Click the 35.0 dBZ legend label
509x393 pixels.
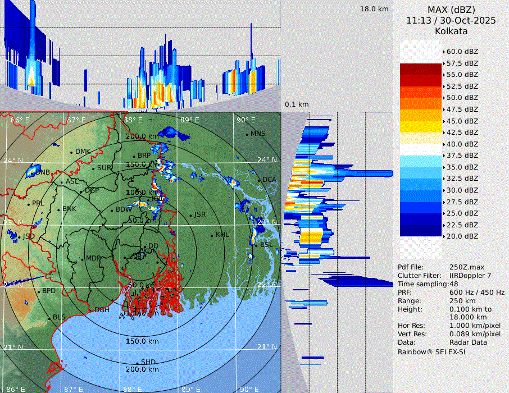[462, 167]
